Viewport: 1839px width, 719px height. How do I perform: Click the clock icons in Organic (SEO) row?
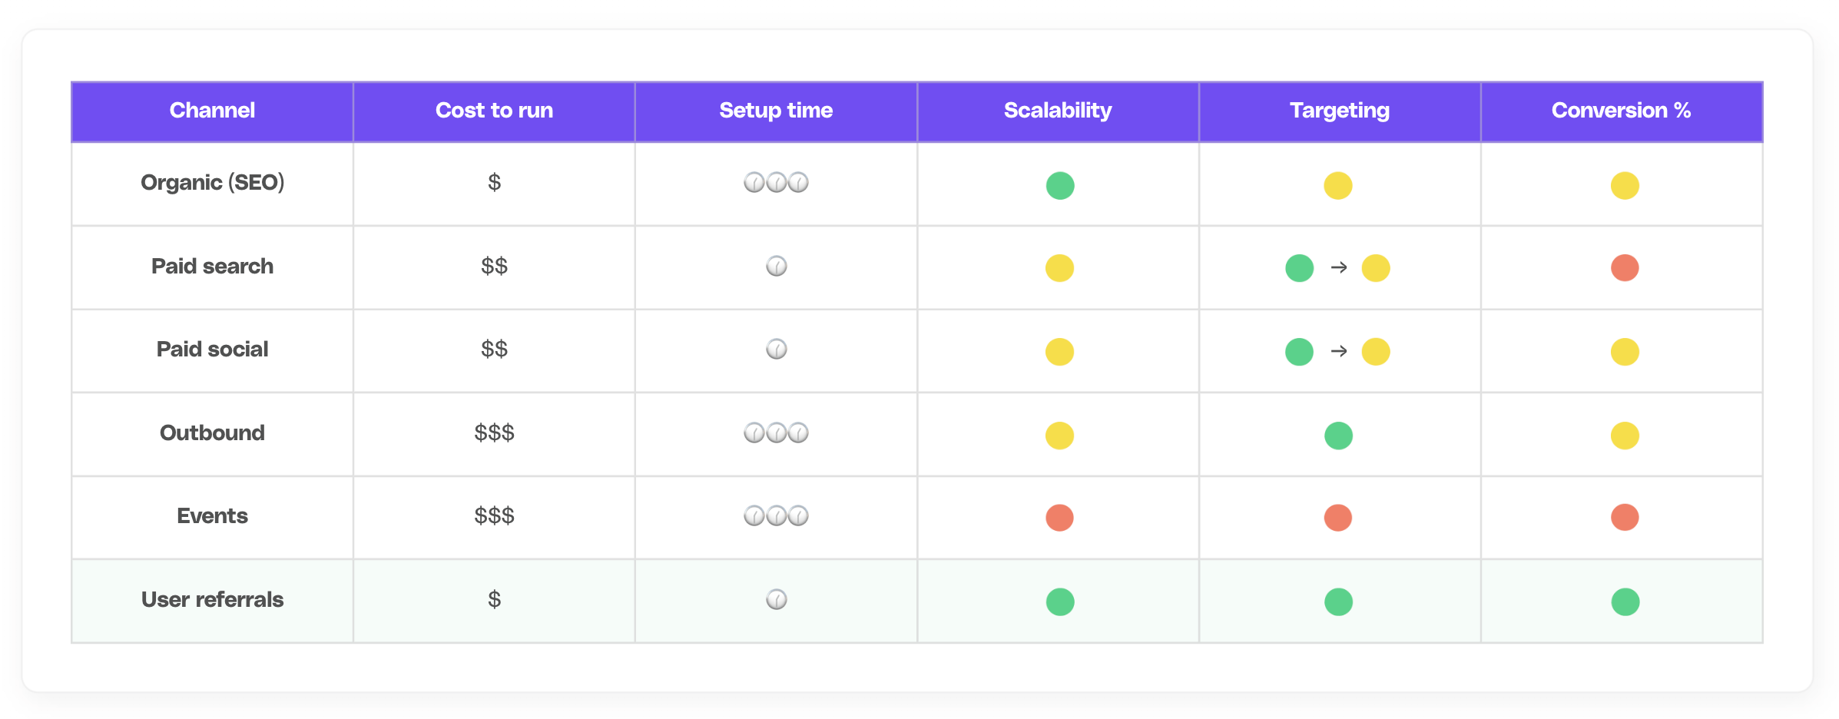[776, 183]
